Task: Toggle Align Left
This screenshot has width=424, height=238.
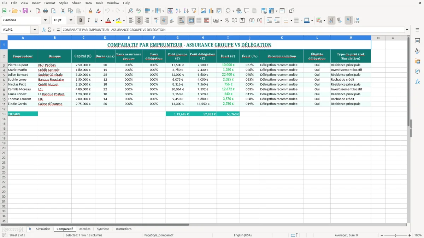Action: click(131, 20)
